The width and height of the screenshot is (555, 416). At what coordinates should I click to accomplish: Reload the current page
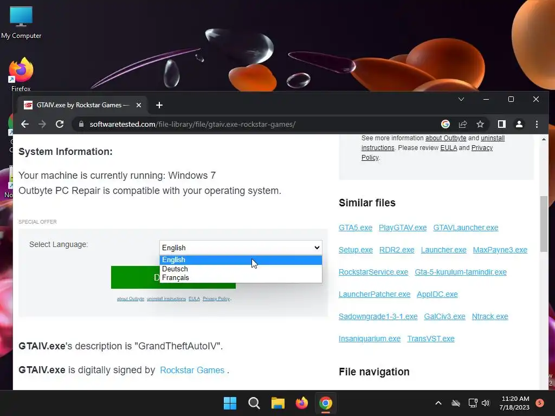tap(60, 124)
